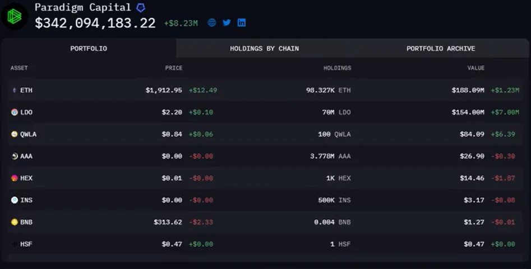This screenshot has width=531, height=269.
Task: Open the LinkedIn profile icon
Action: click(x=242, y=23)
